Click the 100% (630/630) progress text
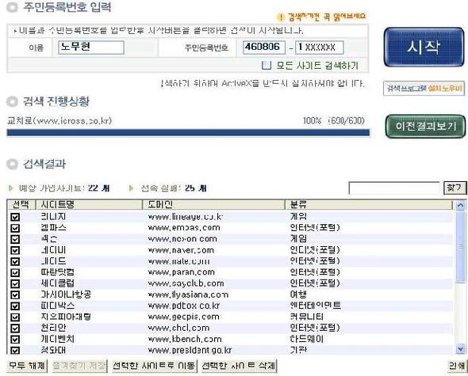The width and height of the screenshot is (468, 376). tap(334, 120)
